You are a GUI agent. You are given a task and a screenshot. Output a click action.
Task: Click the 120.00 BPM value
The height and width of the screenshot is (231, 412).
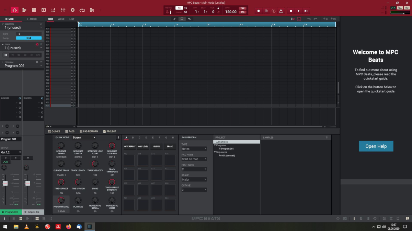click(231, 12)
